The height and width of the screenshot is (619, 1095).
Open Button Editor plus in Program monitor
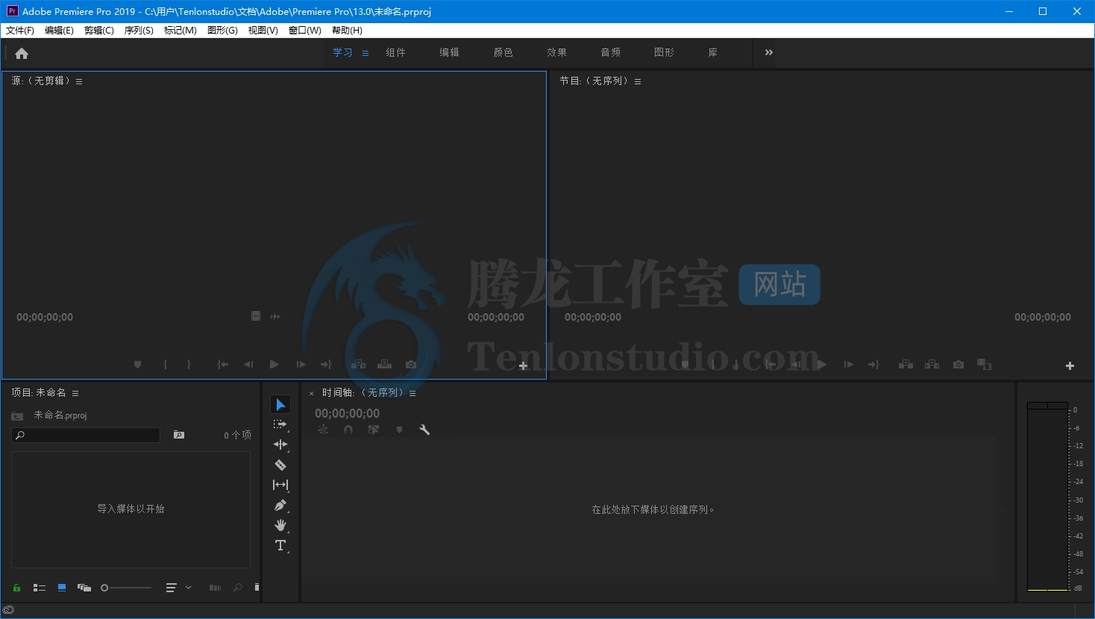click(x=1070, y=365)
